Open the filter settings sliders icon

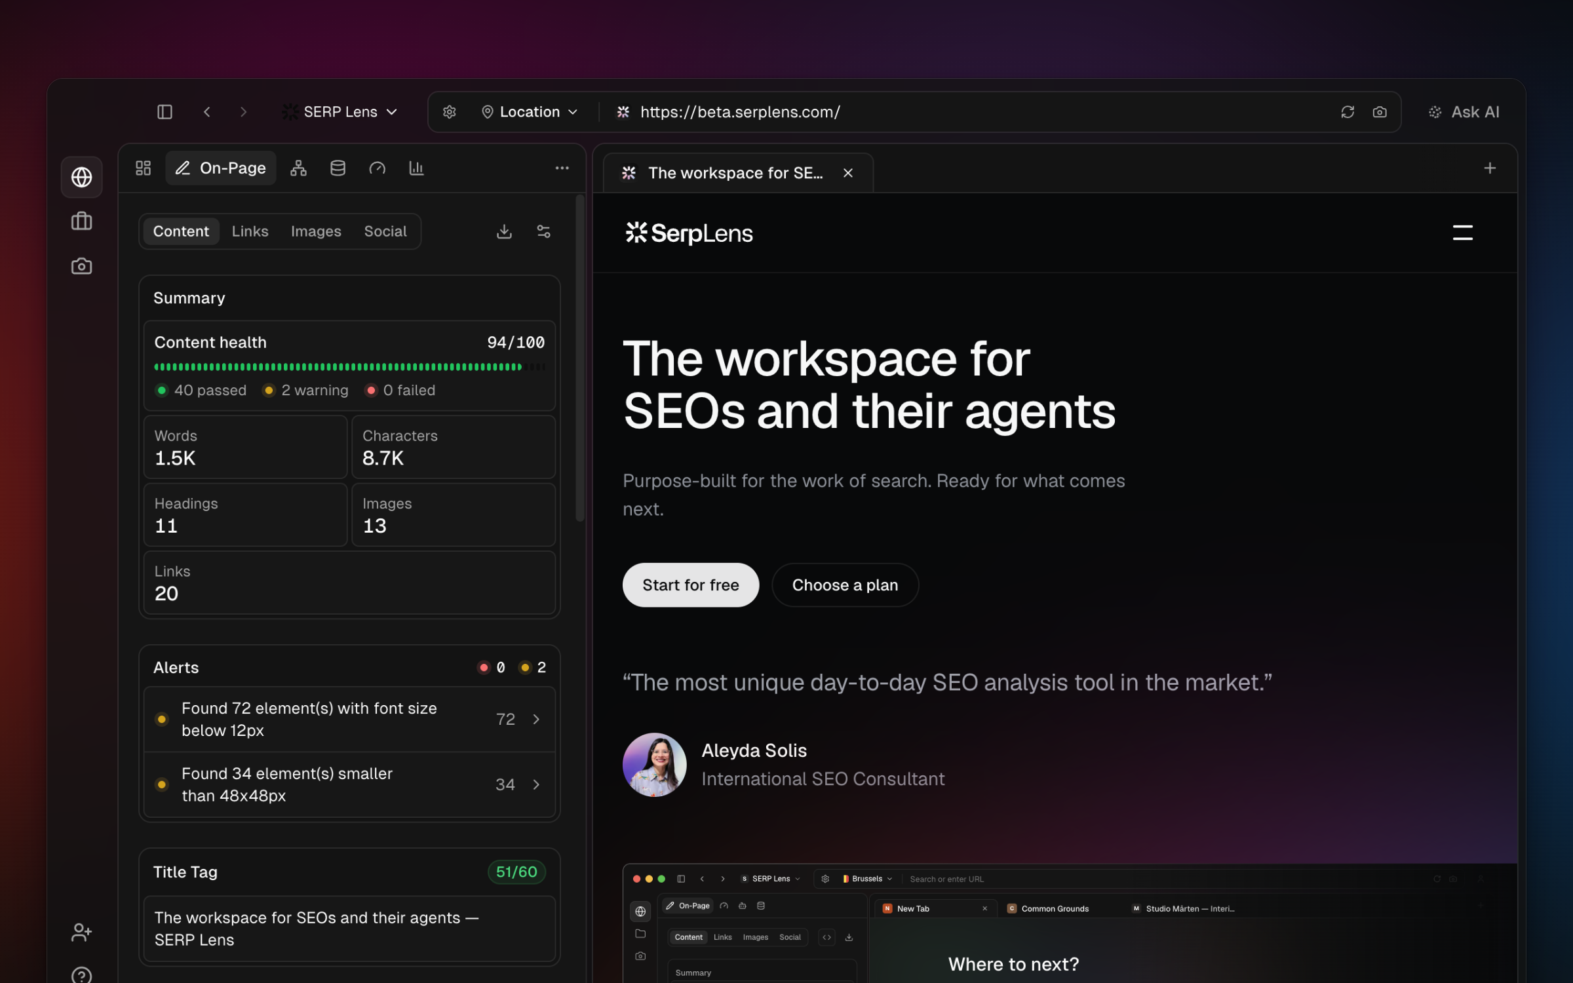[x=543, y=231]
